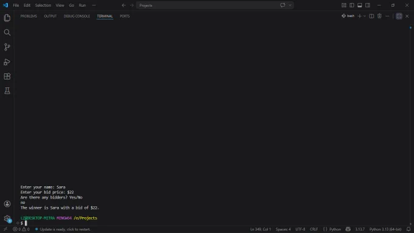The height and width of the screenshot is (233, 414).
Task: Open the Selection menu
Action: point(43,5)
